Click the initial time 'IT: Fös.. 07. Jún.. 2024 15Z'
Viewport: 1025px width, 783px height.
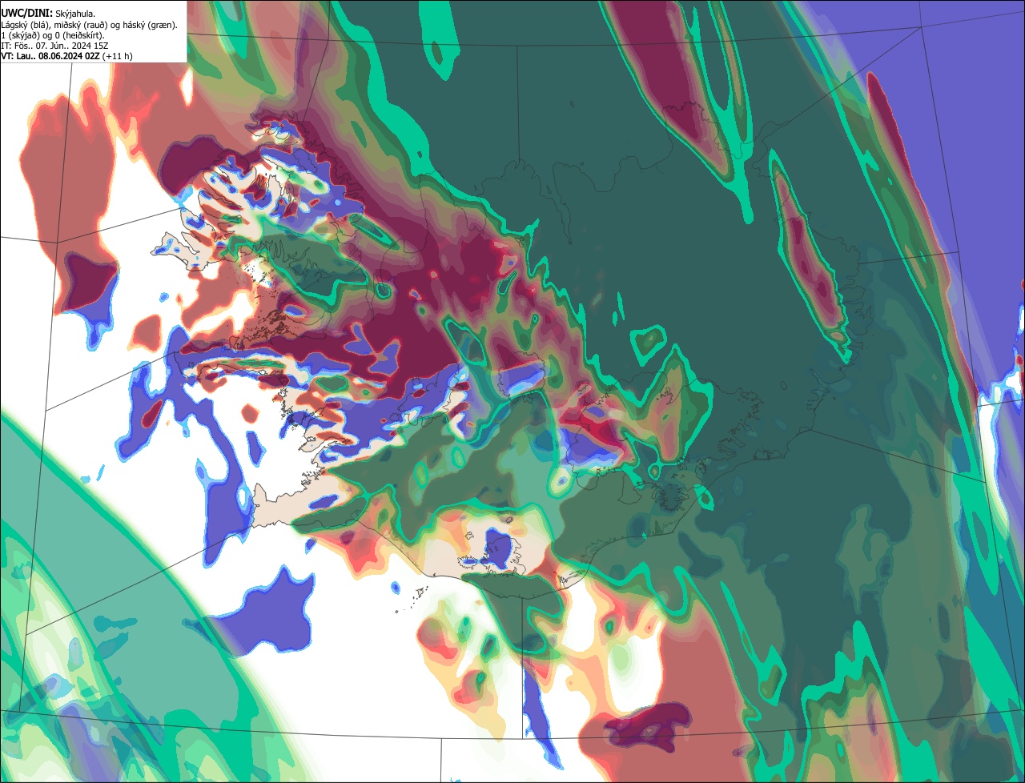54,46
